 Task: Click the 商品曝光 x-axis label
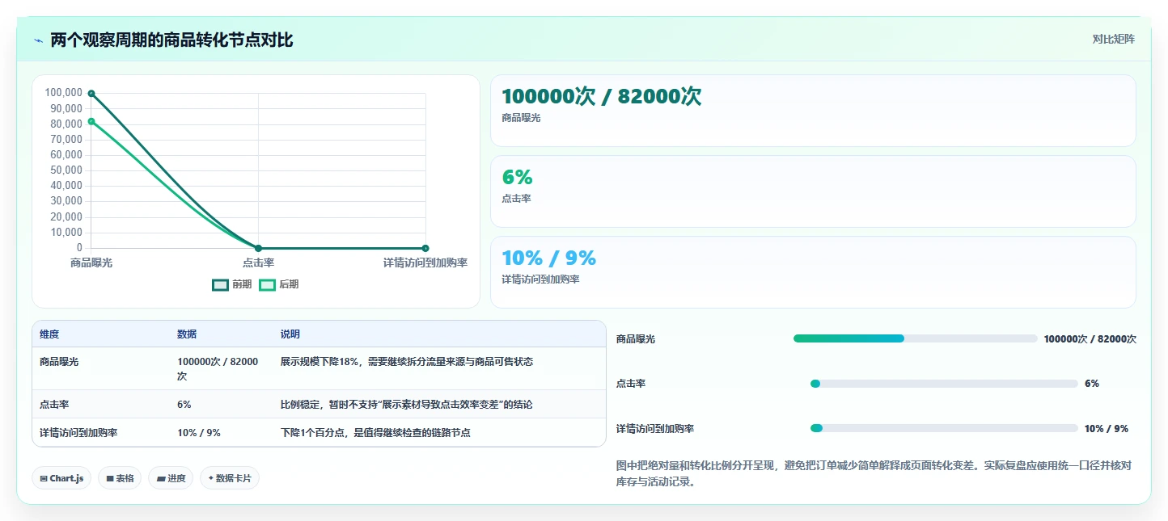point(91,263)
